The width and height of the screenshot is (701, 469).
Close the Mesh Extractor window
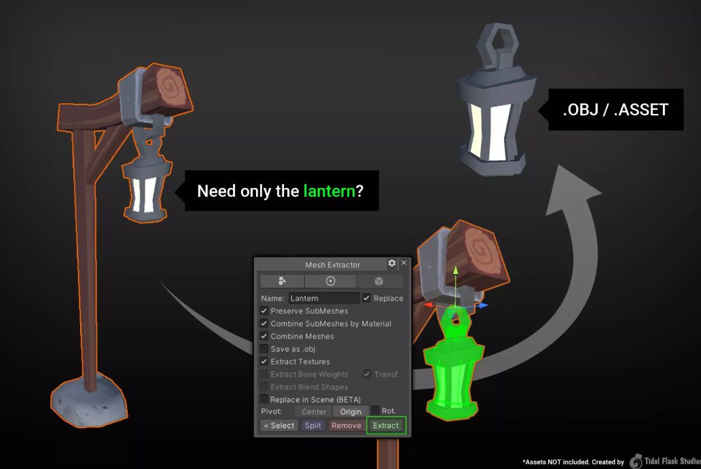(404, 263)
